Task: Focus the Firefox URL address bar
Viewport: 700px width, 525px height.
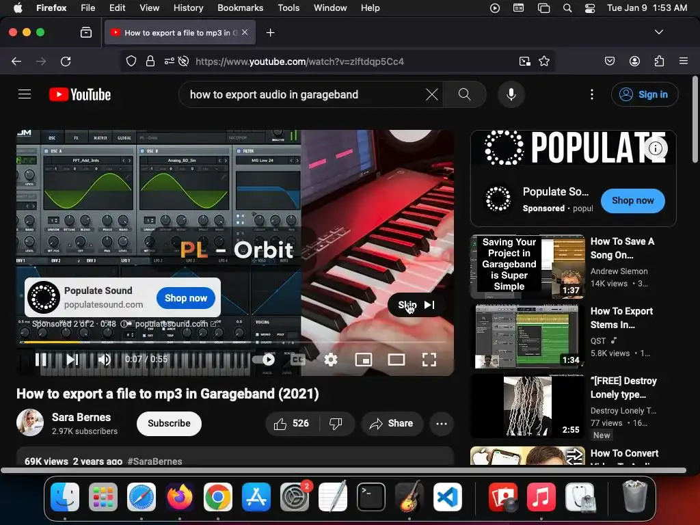Action: tap(299, 61)
